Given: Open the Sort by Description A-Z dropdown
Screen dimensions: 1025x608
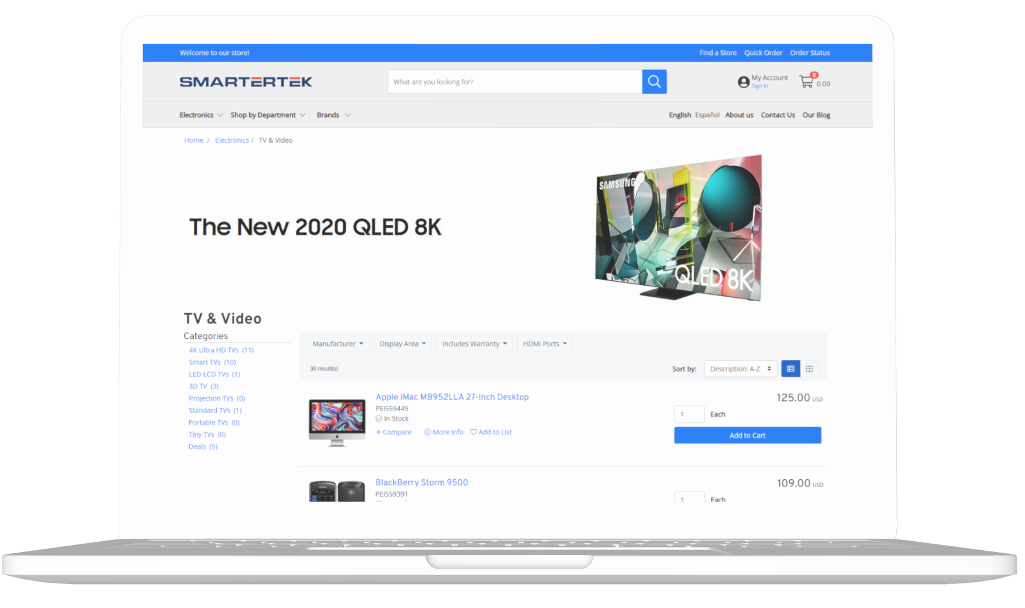Looking at the screenshot, I should point(740,369).
